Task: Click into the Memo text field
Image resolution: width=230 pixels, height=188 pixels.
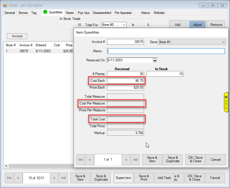Action: [x=166, y=51]
